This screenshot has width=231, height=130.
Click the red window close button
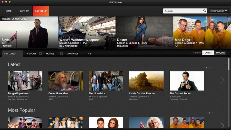[3, 2]
